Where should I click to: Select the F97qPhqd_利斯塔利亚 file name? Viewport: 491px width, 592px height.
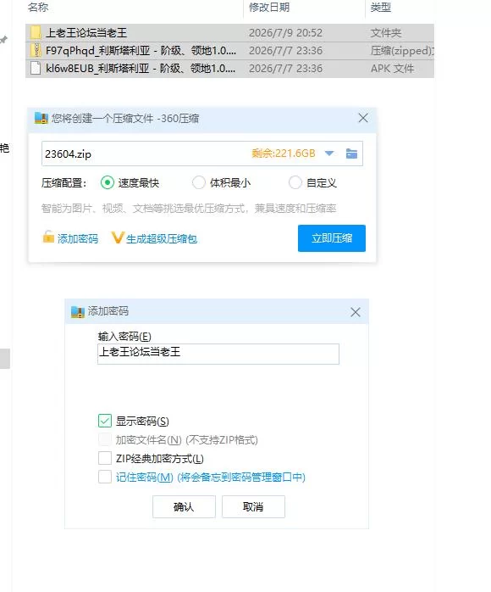coord(141,51)
